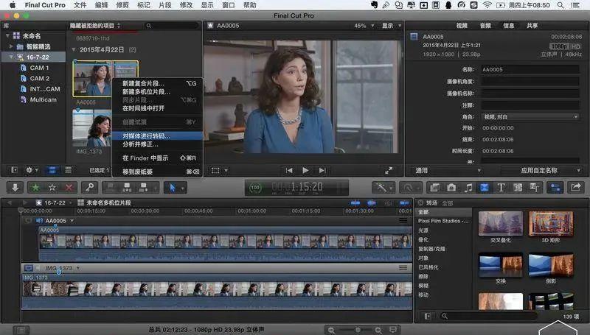Click the white unrate star button
The width and height of the screenshot is (590, 335).
pos(52,188)
